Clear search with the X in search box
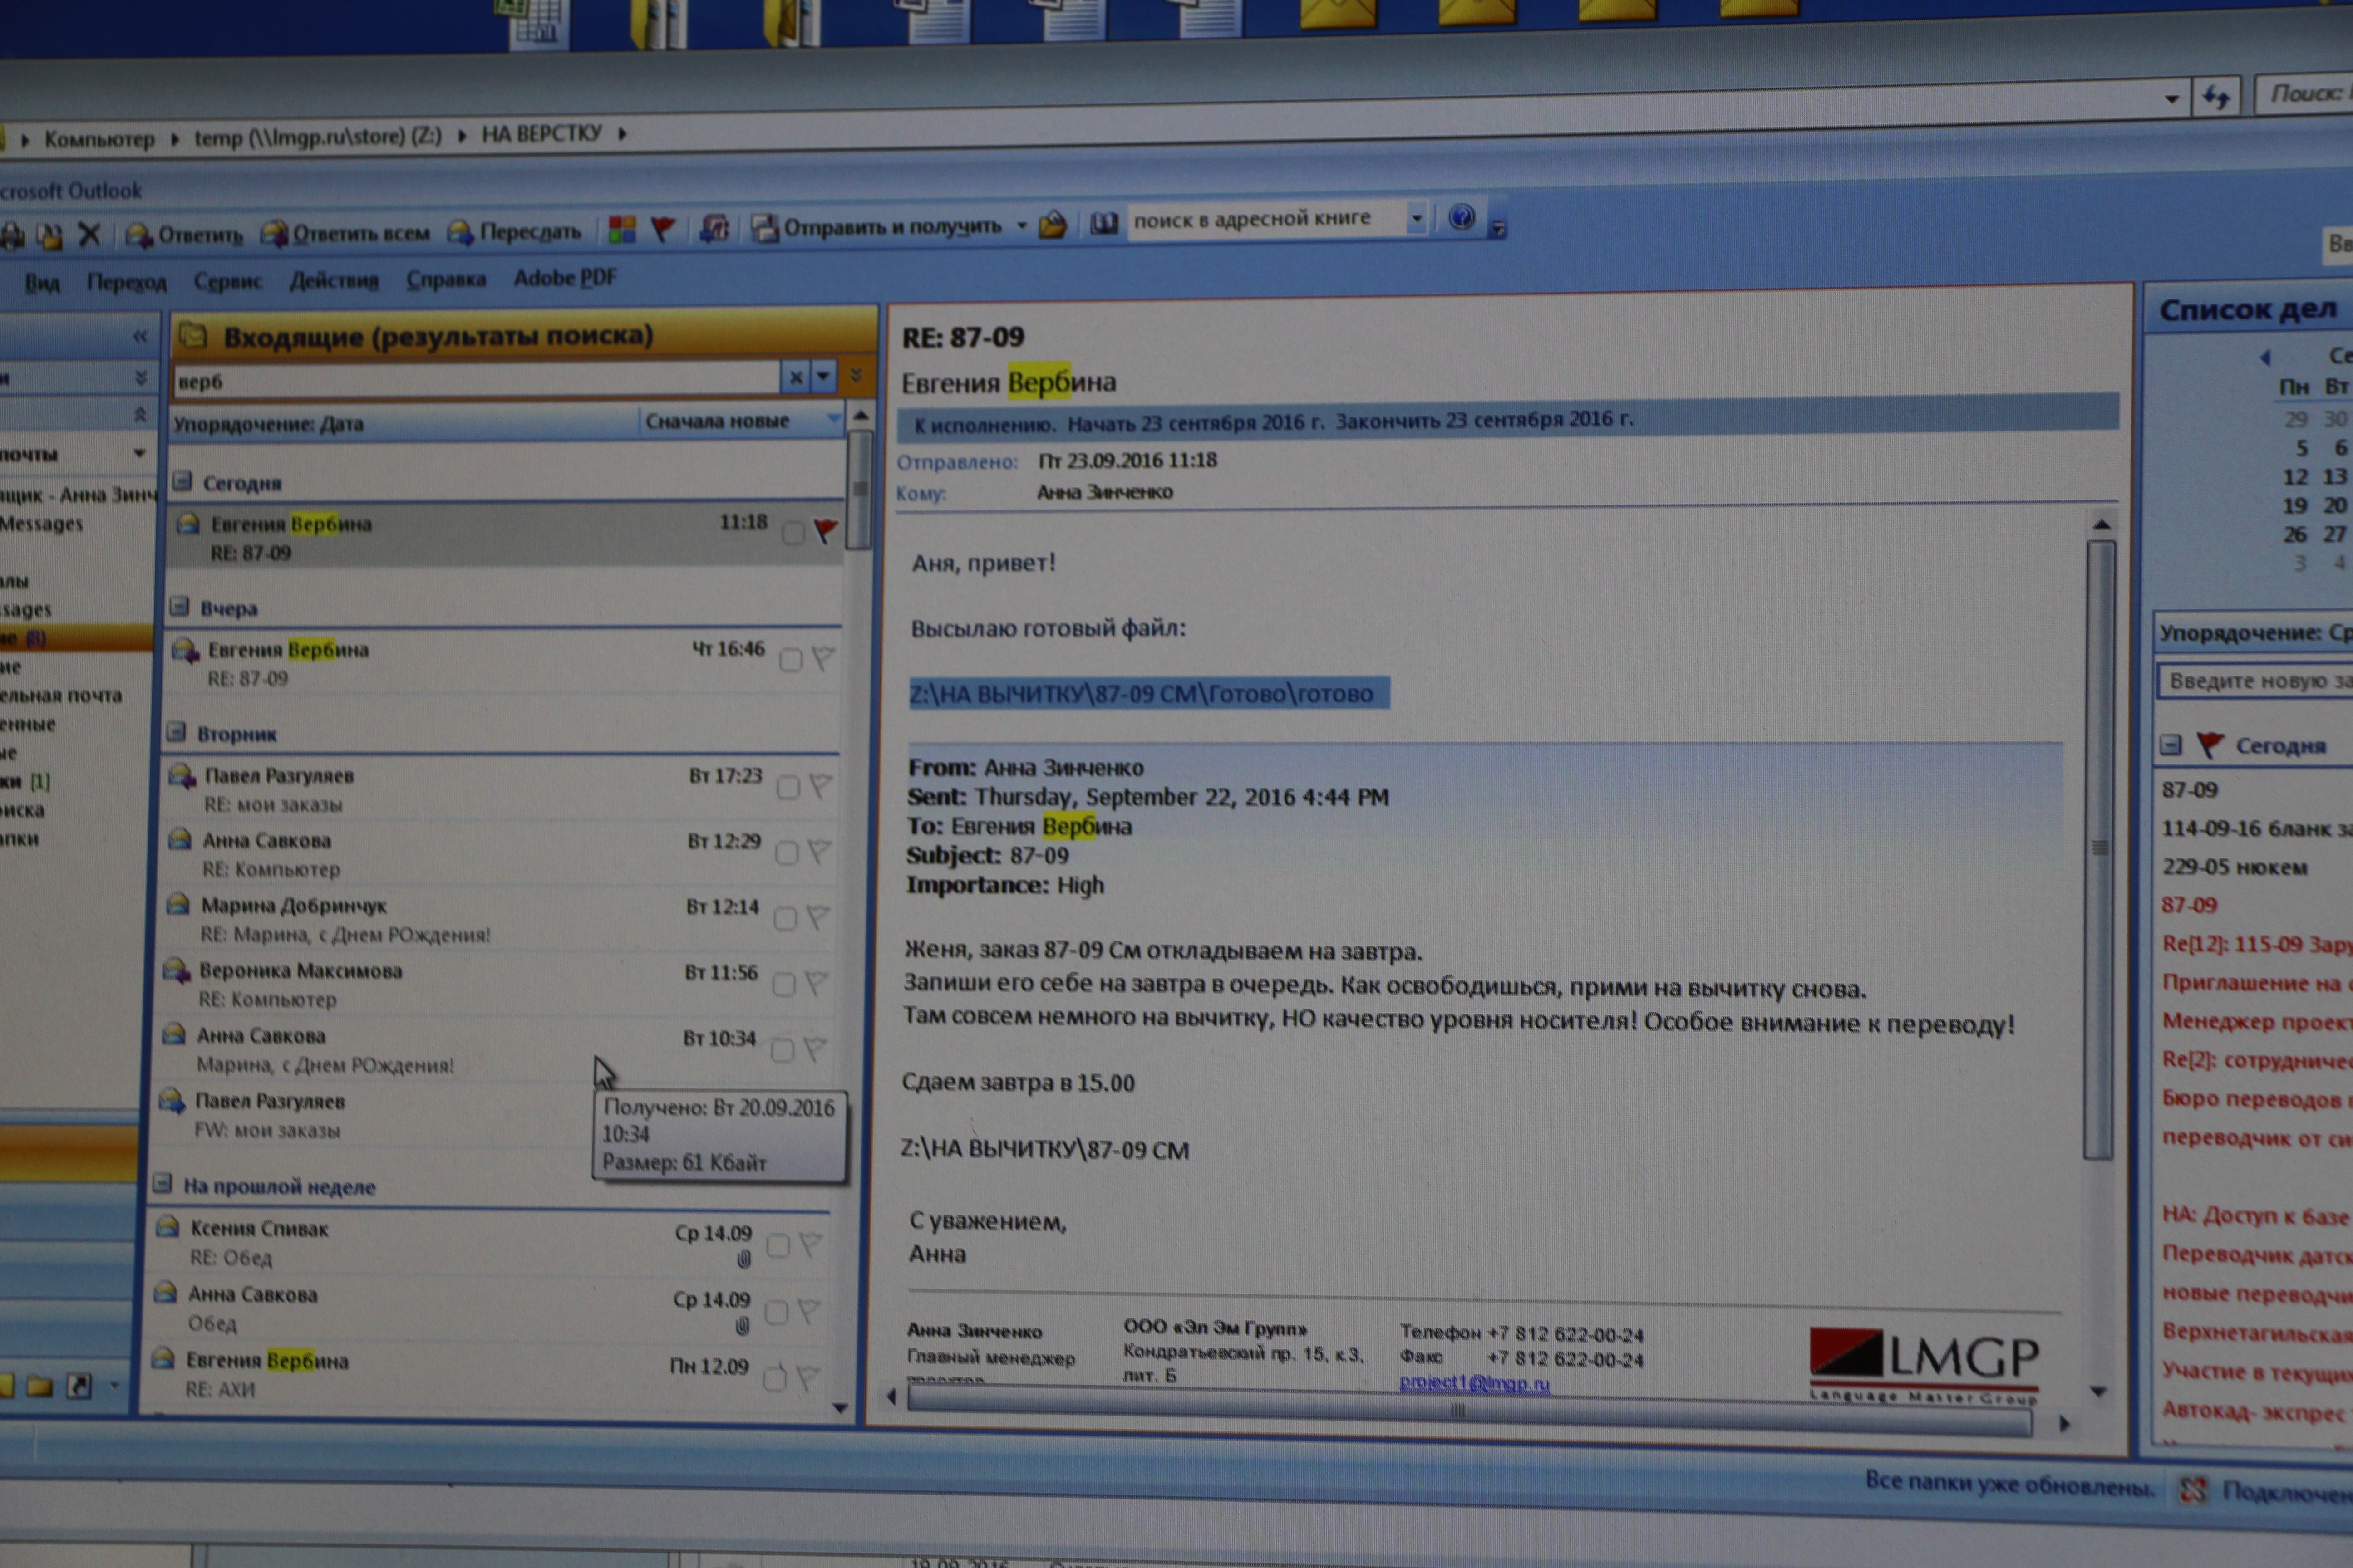Viewport: 2353px width, 1568px height. coord(795,378)
